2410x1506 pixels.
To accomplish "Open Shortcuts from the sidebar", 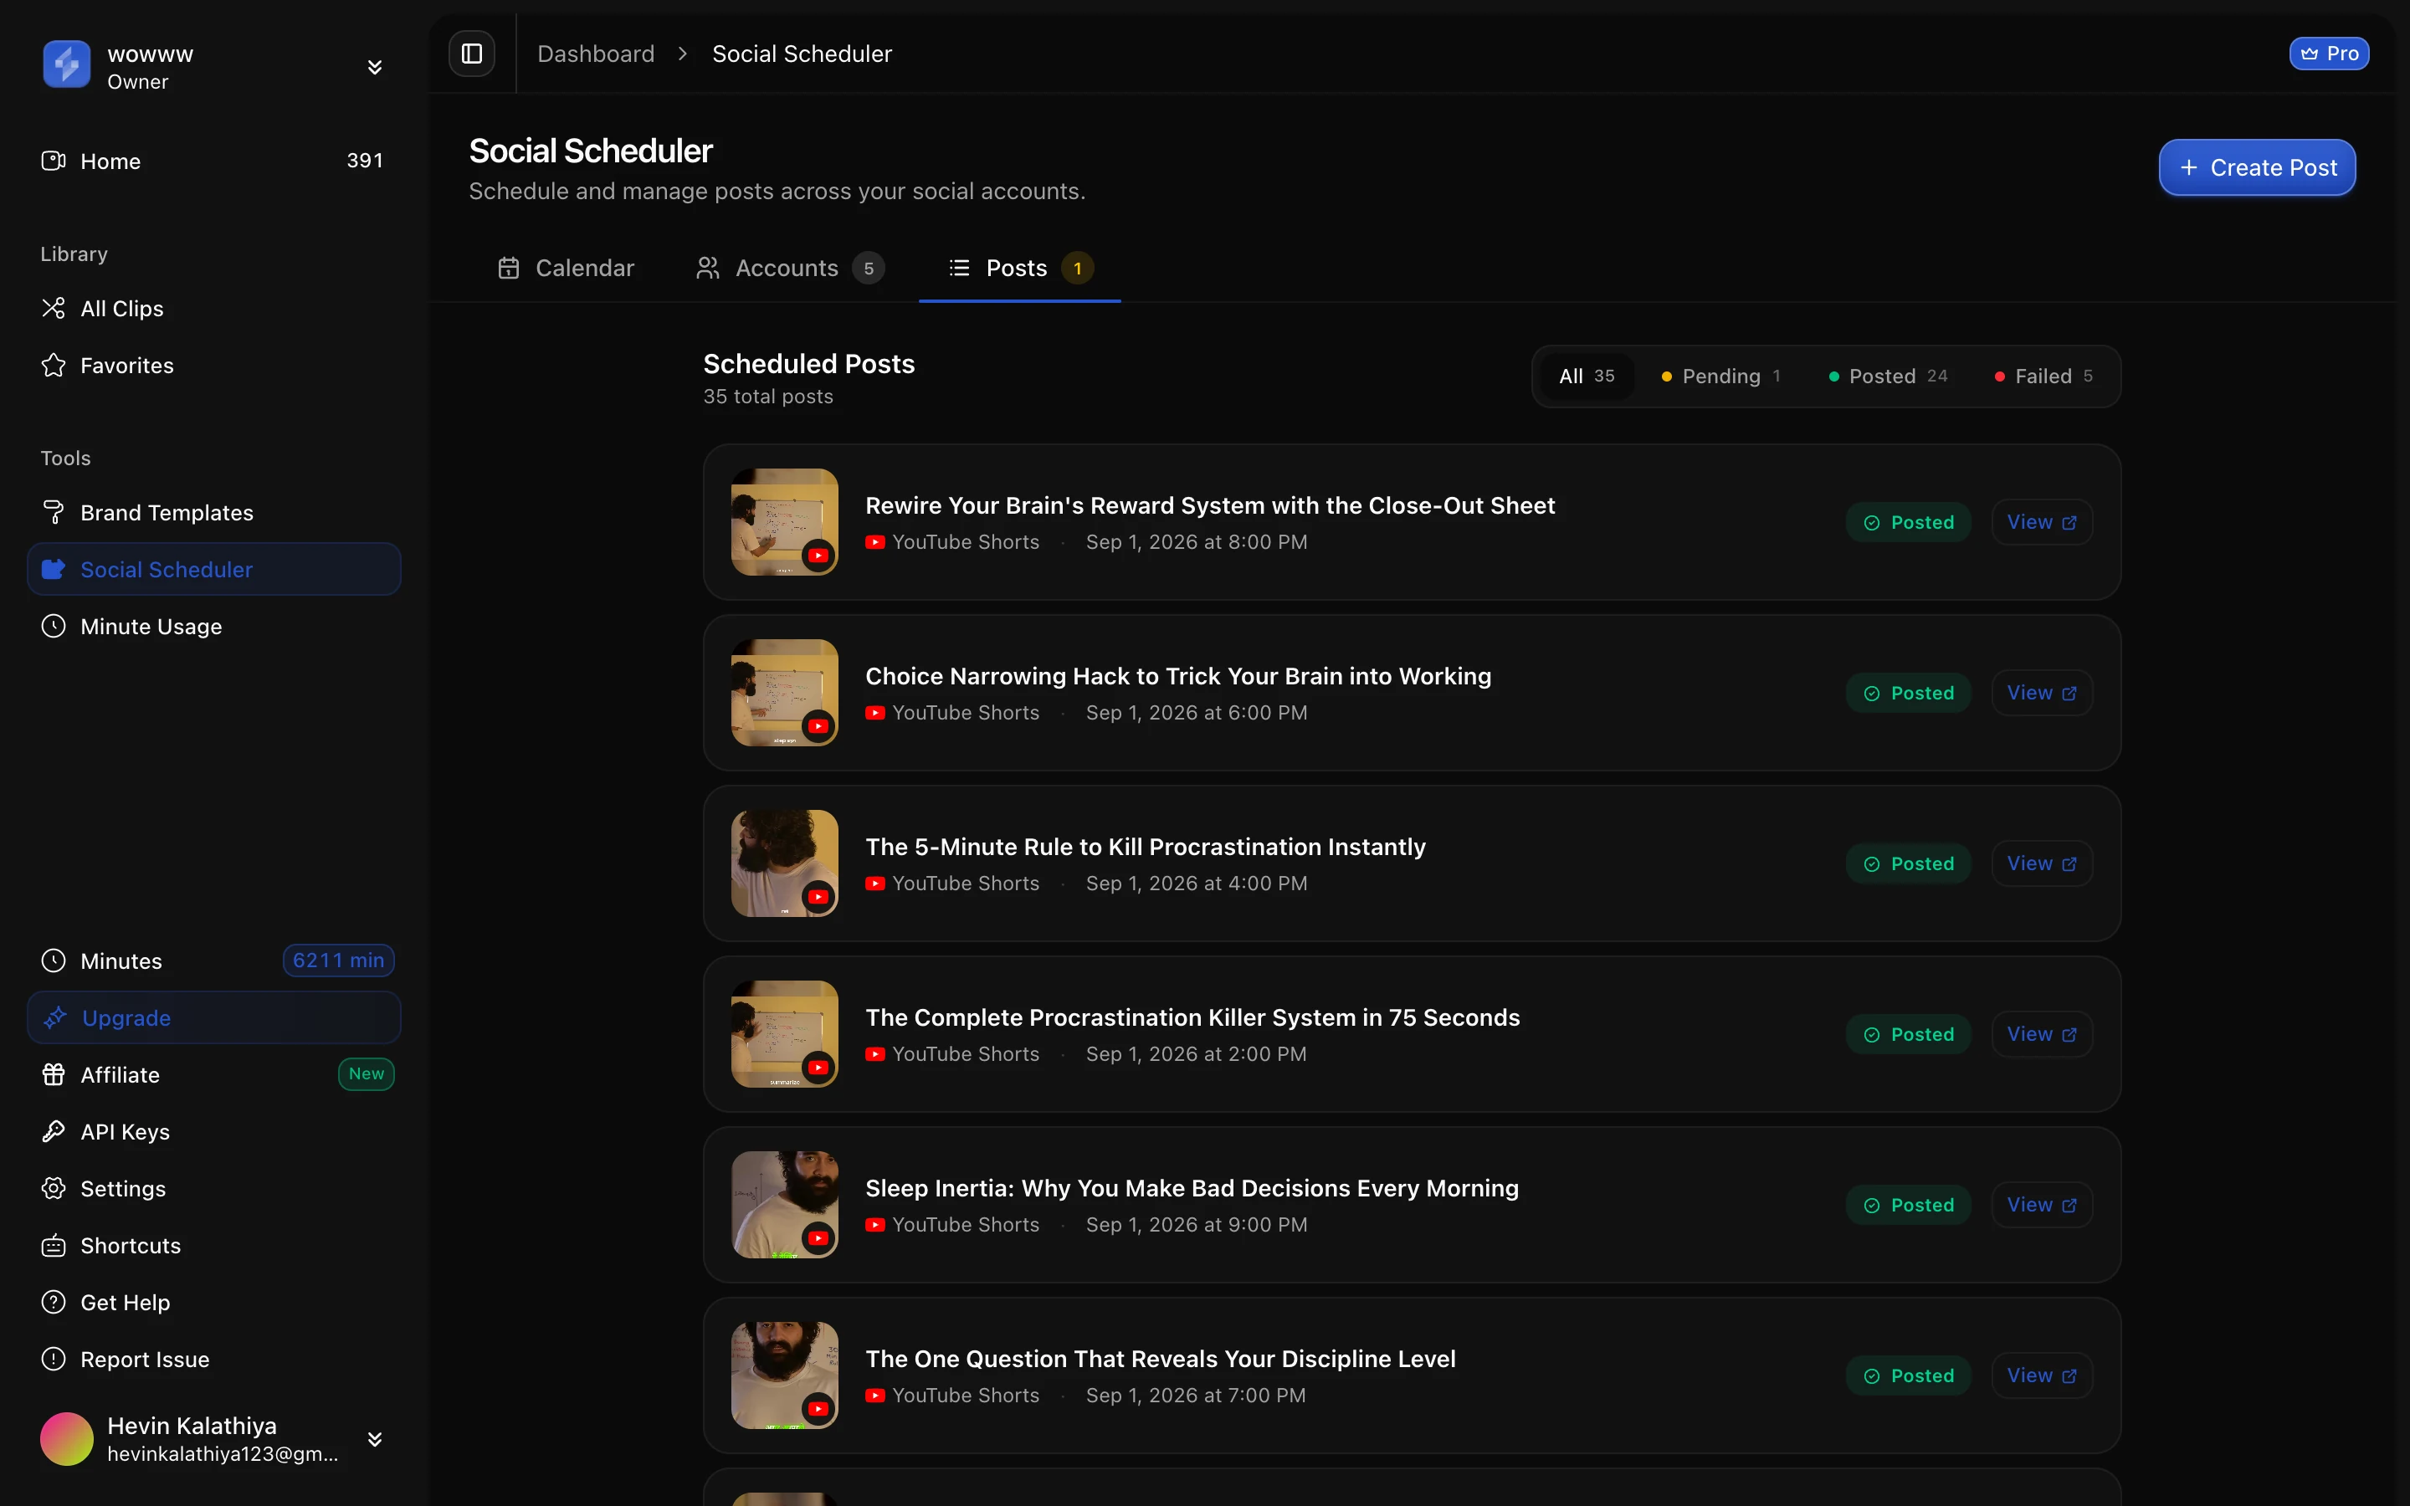I will (213, 1246).
